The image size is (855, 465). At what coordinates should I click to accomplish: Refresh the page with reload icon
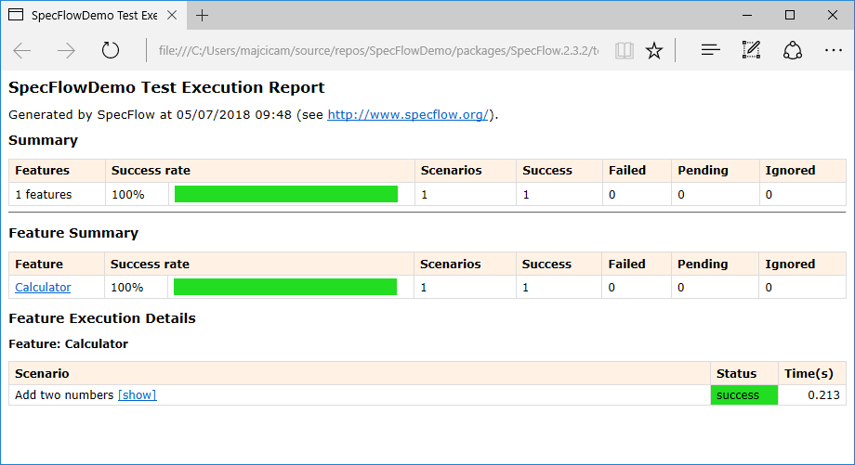pyautogui.click(x=111, y=51)
